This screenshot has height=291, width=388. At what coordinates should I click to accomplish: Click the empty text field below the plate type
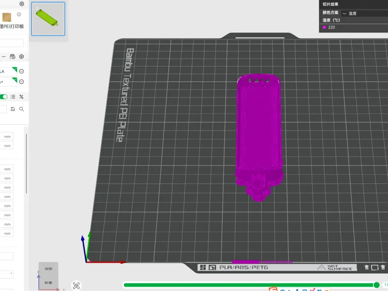tap(12, 43)
